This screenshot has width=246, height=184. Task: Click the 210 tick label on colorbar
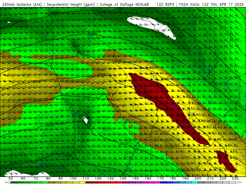tap(210, 178)
